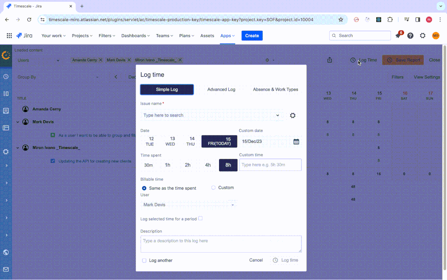Click the Custom time input field
Image resolution: width=447 pixels, height=280 pixels.
pos(271,165)
